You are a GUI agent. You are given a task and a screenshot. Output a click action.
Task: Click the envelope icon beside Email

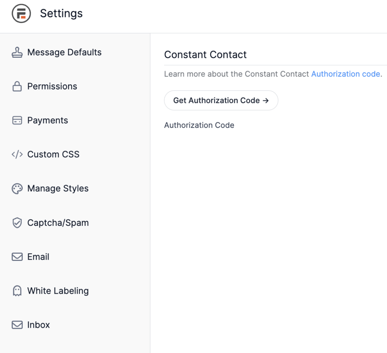click(x=17, y=257)
